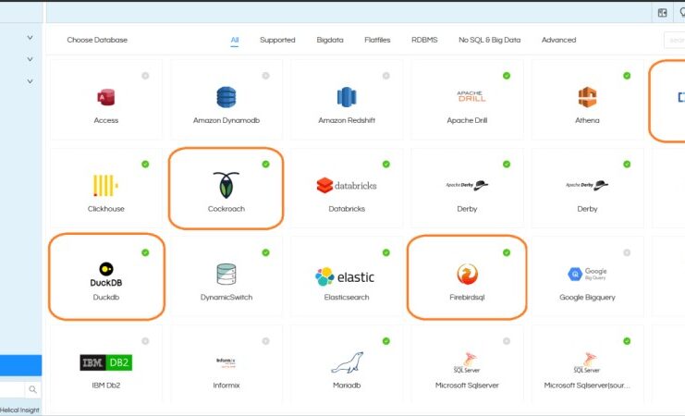
Task: Click the Cockroach label text
Action: [226, 209]
